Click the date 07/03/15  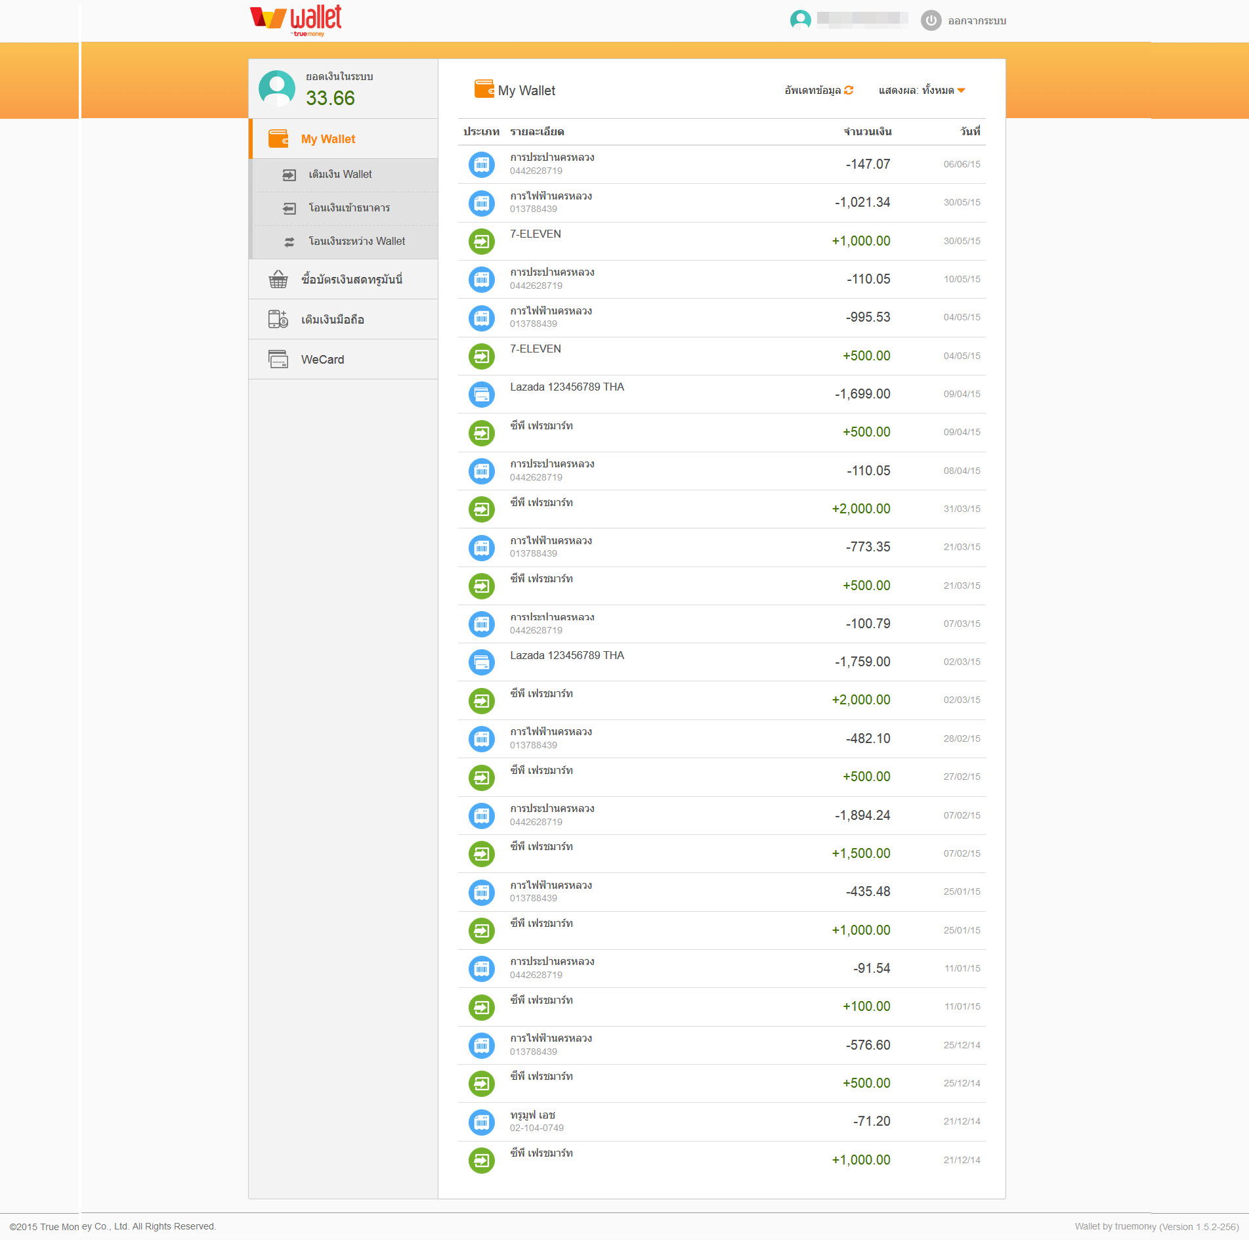pyautogui.click(x=962, y=624)
